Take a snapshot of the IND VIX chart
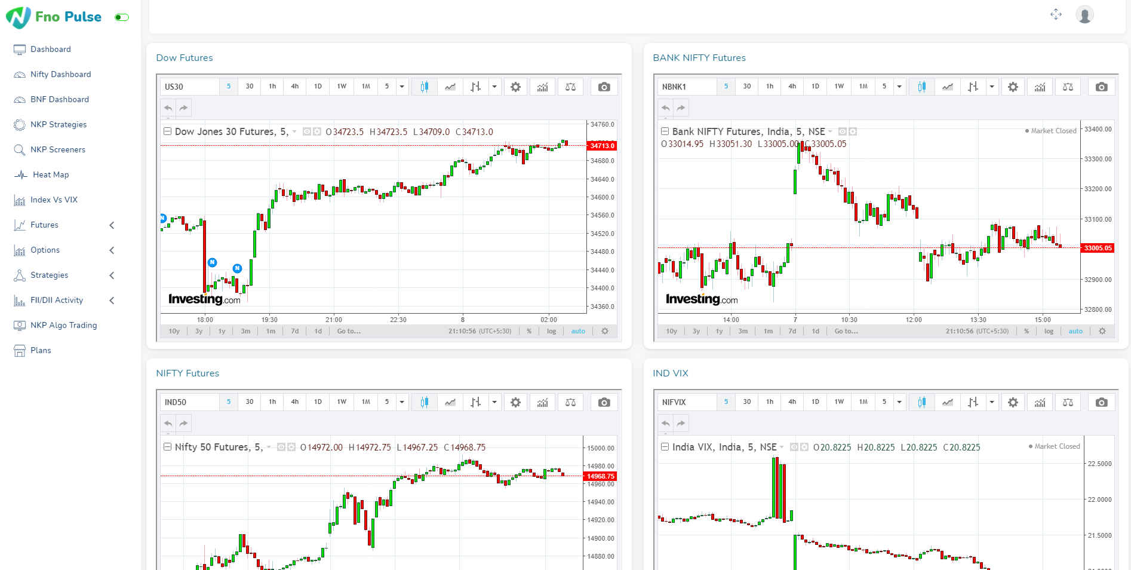 [1102, 402]
